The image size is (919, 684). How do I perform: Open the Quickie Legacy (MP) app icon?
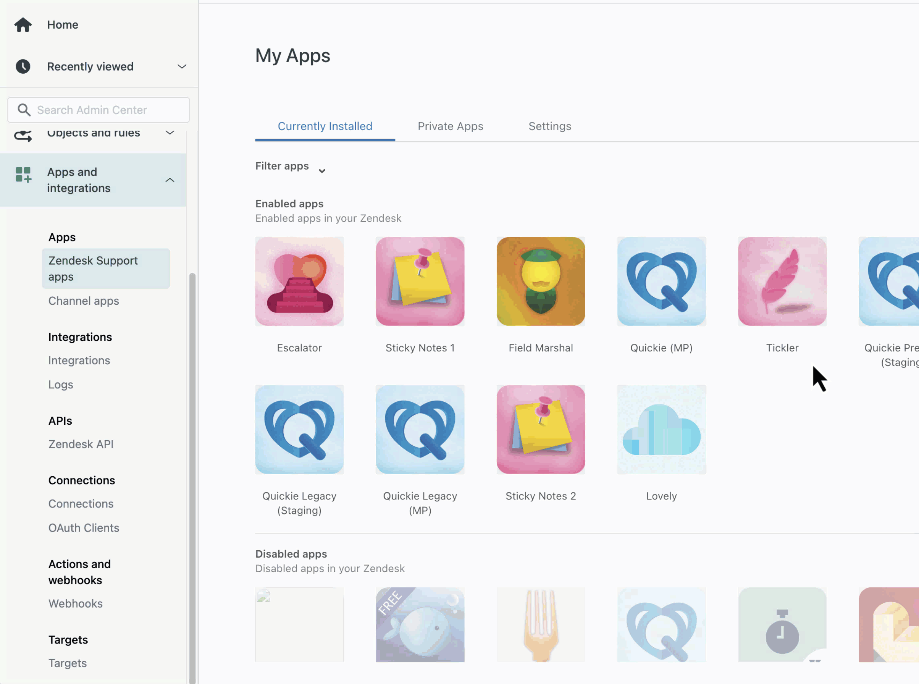pos(420,429)
